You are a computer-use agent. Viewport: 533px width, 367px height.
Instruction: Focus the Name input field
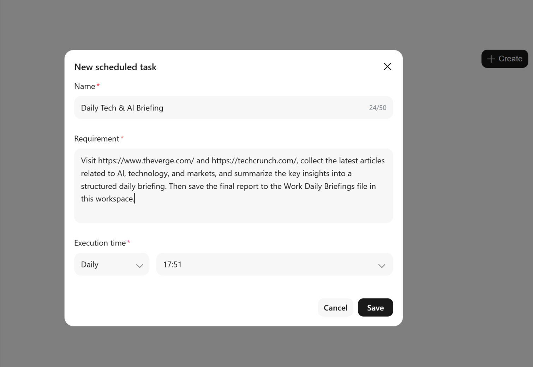click(x=233, y=108)
